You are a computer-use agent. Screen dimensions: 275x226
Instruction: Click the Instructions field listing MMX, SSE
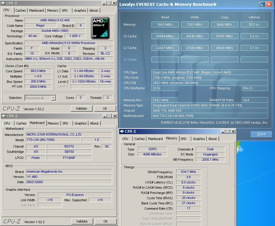tap(69, 59)
